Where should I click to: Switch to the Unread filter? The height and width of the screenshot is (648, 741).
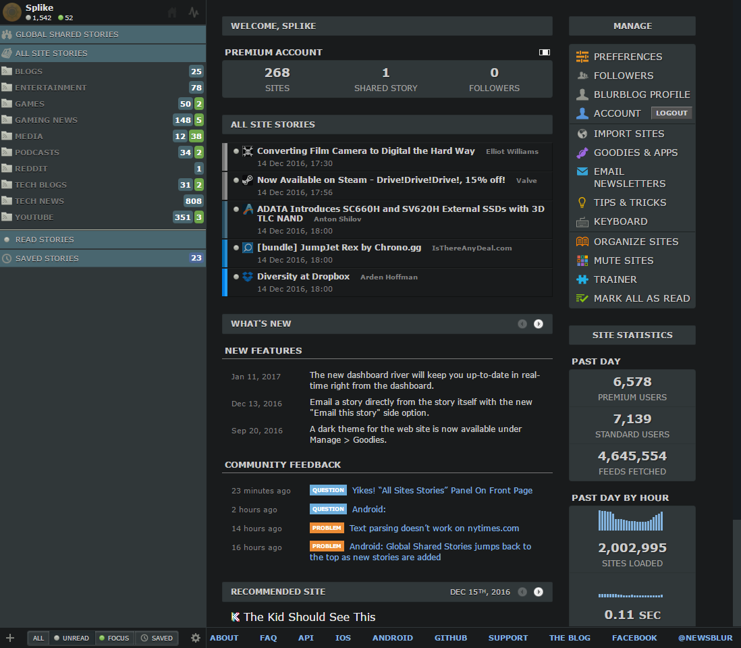72,637
